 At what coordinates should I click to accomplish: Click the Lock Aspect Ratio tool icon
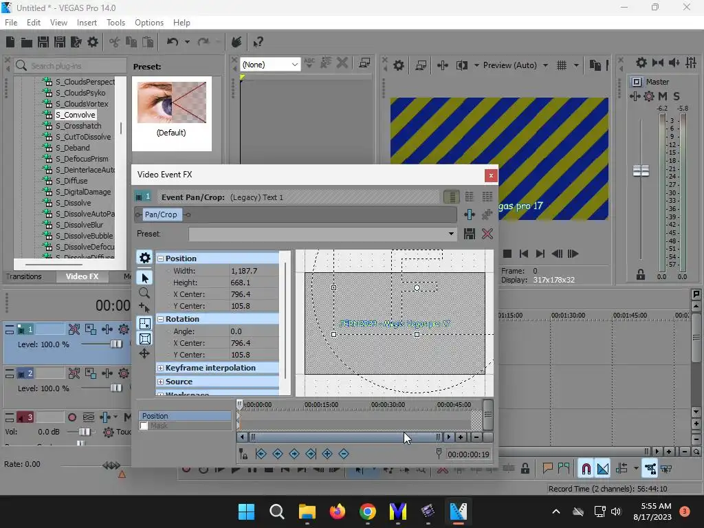(x=144, y=324)
